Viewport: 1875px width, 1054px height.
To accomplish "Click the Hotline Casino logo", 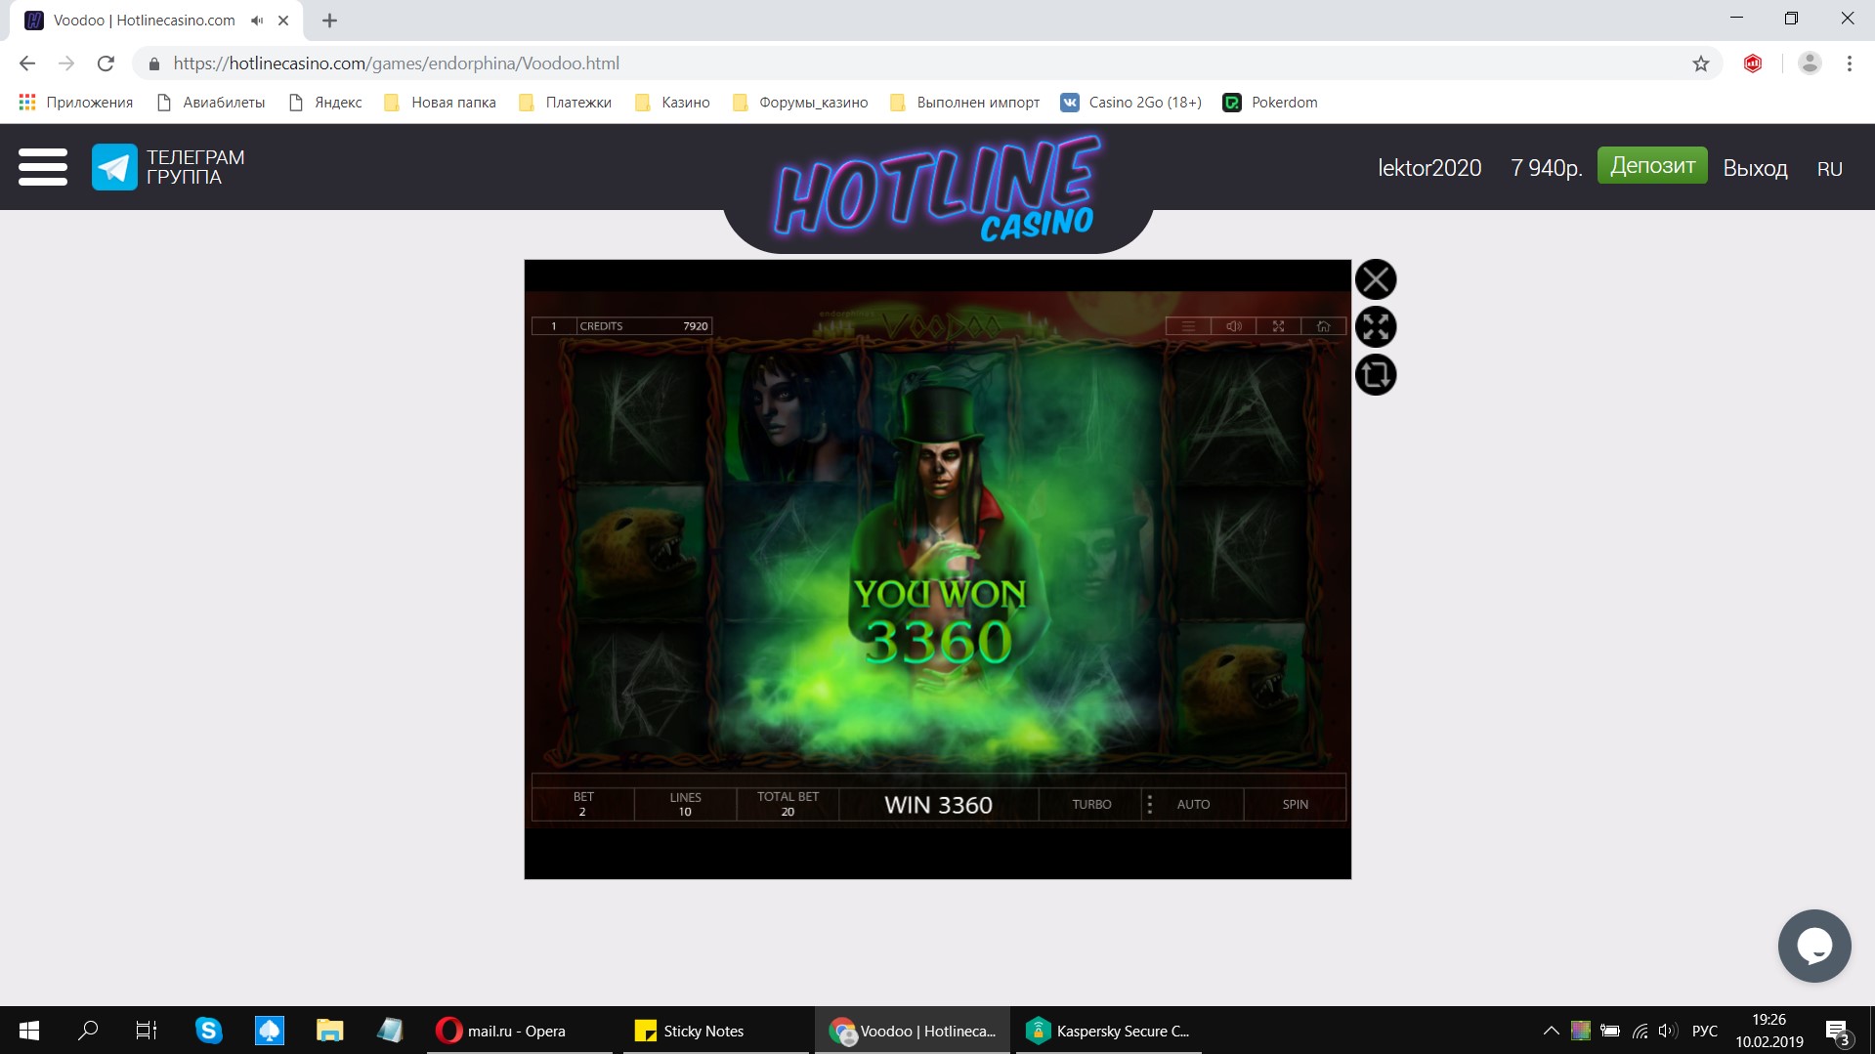I will pyautogui.click(x=938, y=188).
